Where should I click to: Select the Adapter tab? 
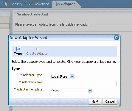click(x=66, y=4)
